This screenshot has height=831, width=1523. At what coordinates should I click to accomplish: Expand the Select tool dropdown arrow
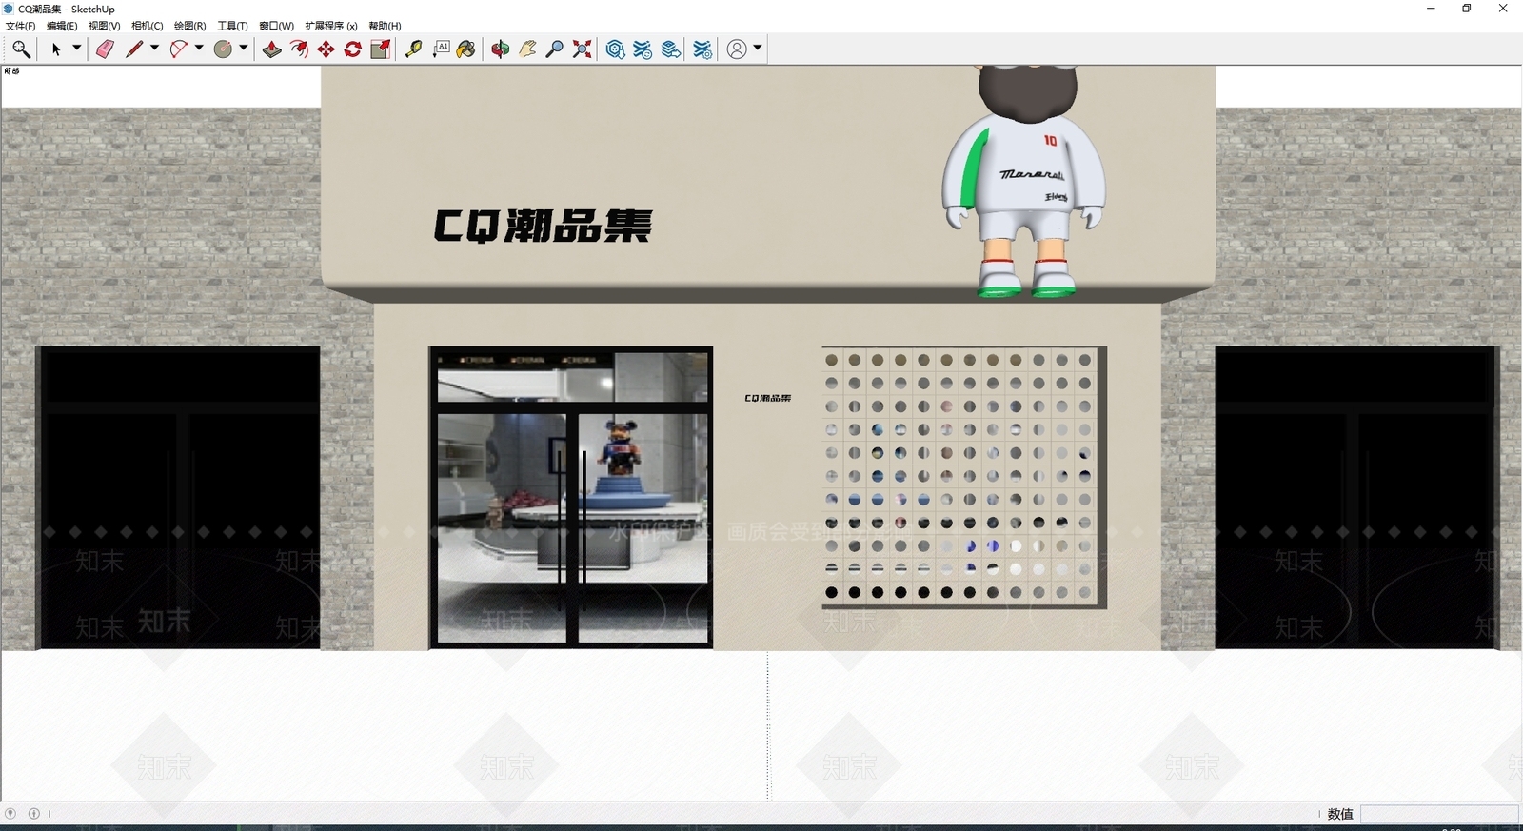77,49
